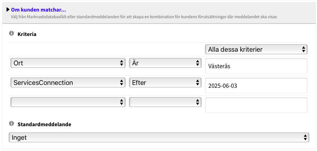Viewport: 317px width, 151px height.
Task: Click the "Kriteria" label text
Action: 27,34
